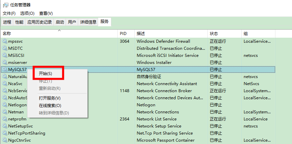Click the MySQL57 description cell
This screenshot has height=144, width=292.
(146, 70)
